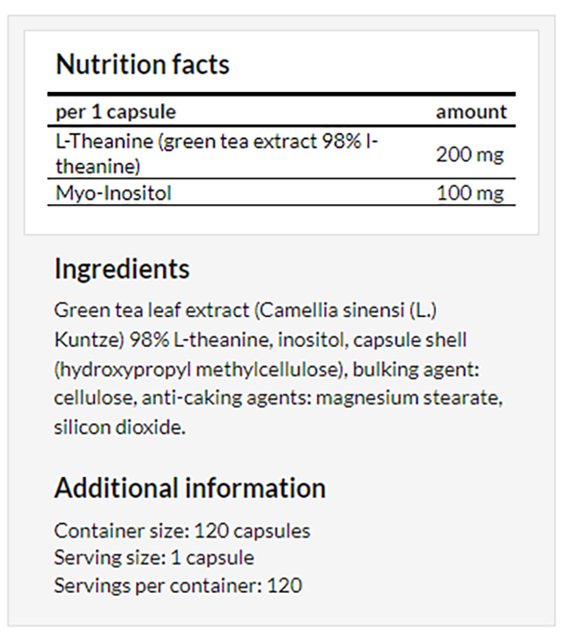Viewport: 575px width, 637px height.
Task: Click the 'Green tea leaf extract' text
Action: pyautogui.click(x=151, y=310)
